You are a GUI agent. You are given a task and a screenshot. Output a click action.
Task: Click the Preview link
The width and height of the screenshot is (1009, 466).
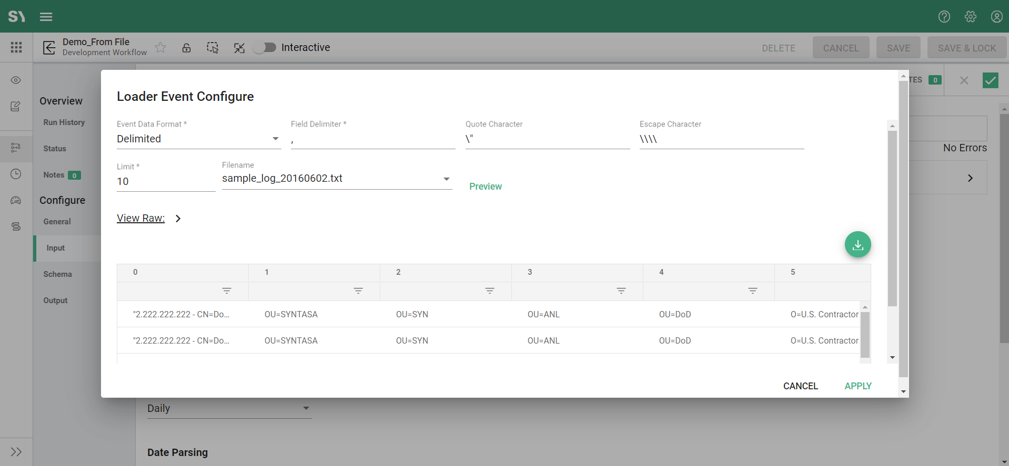[x=485, y=187]
